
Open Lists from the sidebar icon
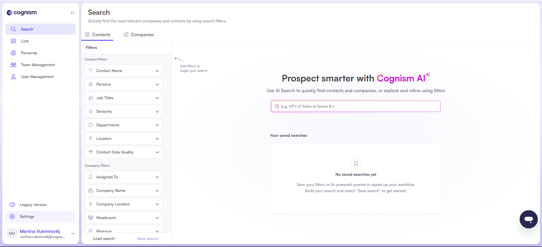pyautogui.click(x=13, y=41)
